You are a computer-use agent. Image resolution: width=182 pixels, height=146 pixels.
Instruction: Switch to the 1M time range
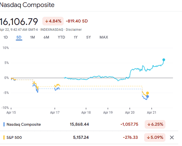pyautogui.click(x=32, y=37)
